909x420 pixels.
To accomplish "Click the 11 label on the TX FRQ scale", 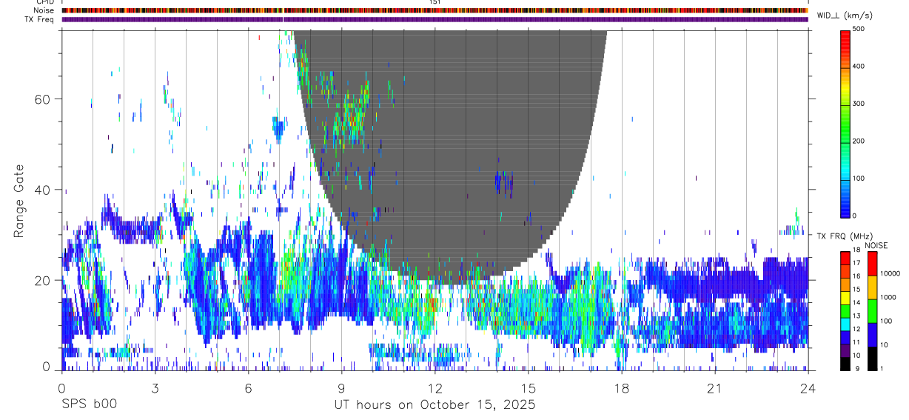I will pos(857,342).
